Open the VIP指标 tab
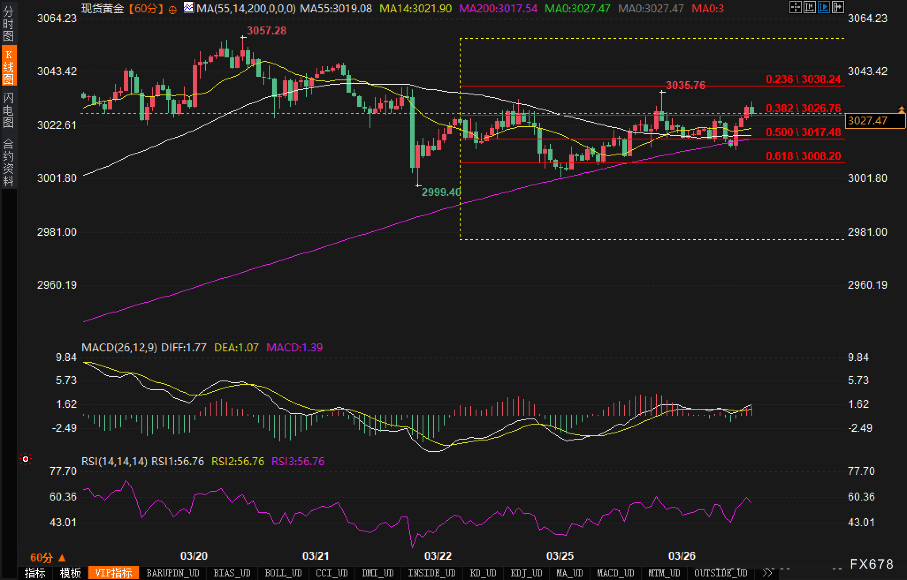This screenshot has height=580, width=907. point(114,573)
